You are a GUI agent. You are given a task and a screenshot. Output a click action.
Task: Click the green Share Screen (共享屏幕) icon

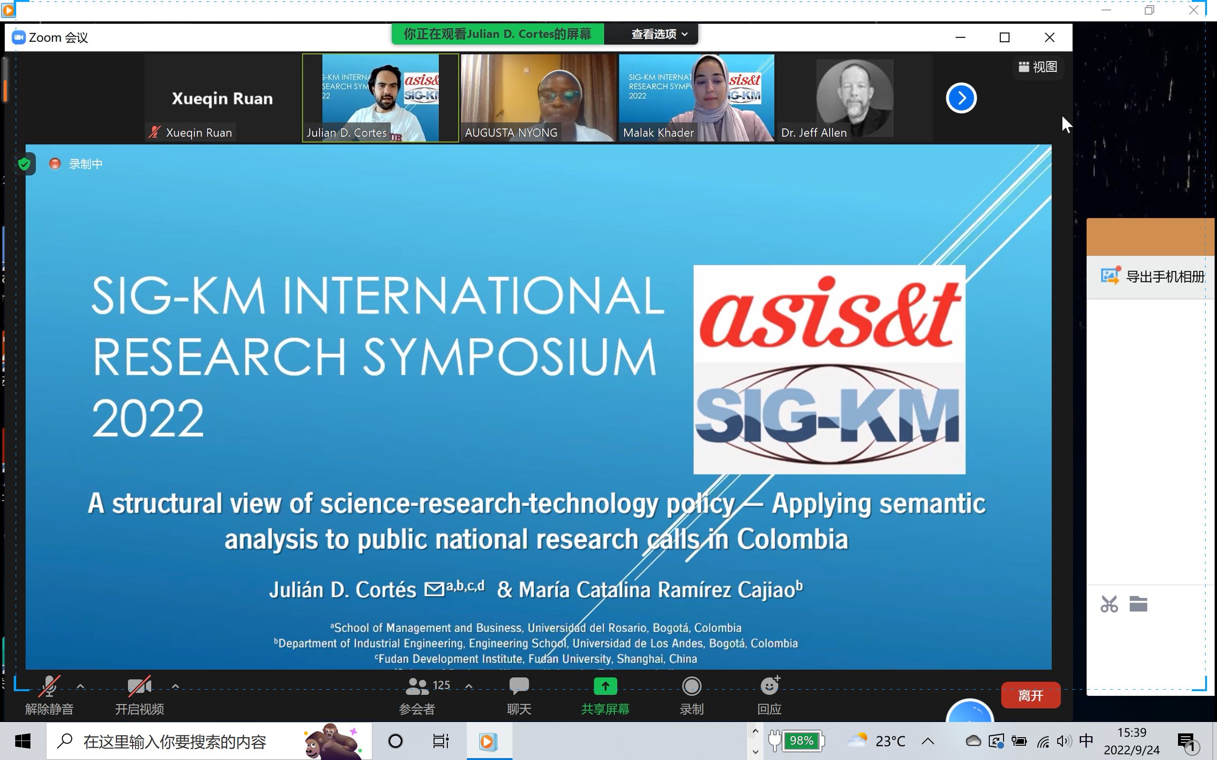coord(605,686)
